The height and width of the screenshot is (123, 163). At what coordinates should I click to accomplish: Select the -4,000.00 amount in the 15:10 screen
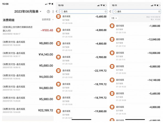(x=101, y=30)
